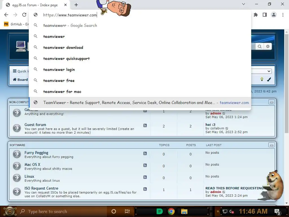Click the browser forward arrow
This screenshot has height=217, width=289.
15,15
